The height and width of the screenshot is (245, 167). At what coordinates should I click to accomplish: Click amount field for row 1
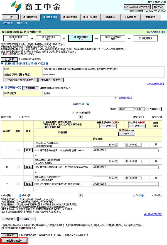(x=105, y=145)
